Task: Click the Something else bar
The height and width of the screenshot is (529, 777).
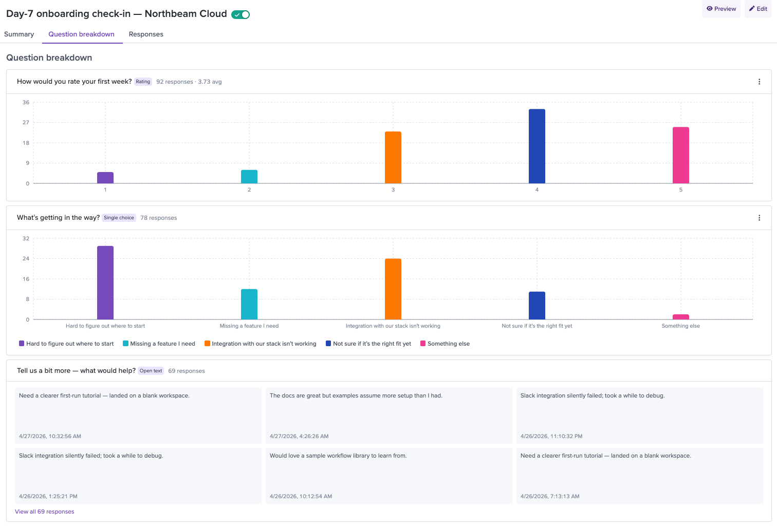Action: (x=681, y=317)
